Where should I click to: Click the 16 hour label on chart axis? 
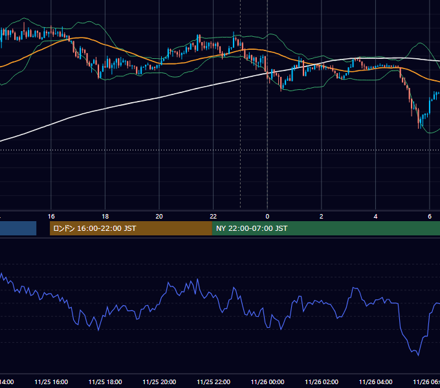click(51, 217)
